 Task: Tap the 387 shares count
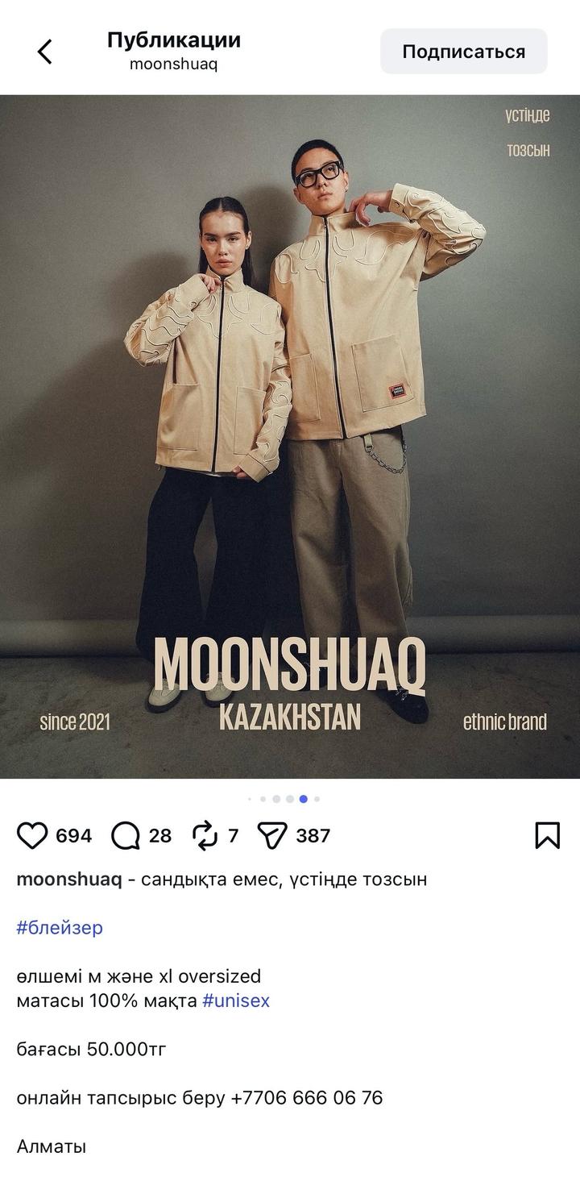click(313, 835)
